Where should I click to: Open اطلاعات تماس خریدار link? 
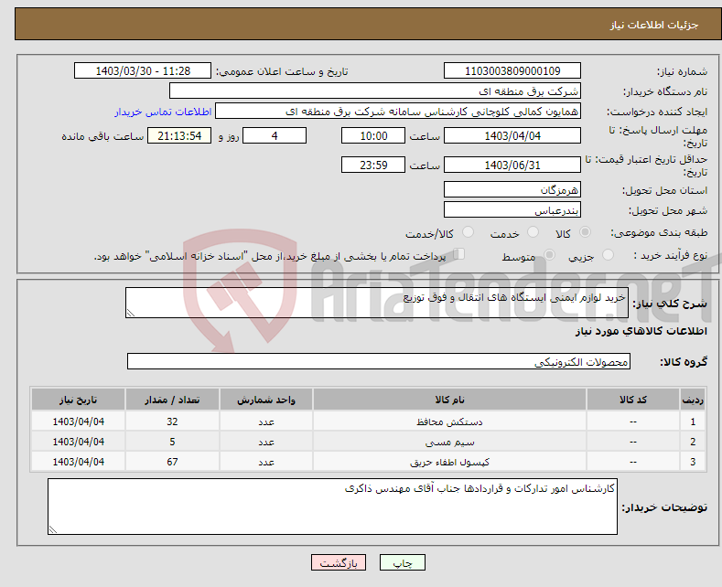pyautogui.click(x=163, y=112)
